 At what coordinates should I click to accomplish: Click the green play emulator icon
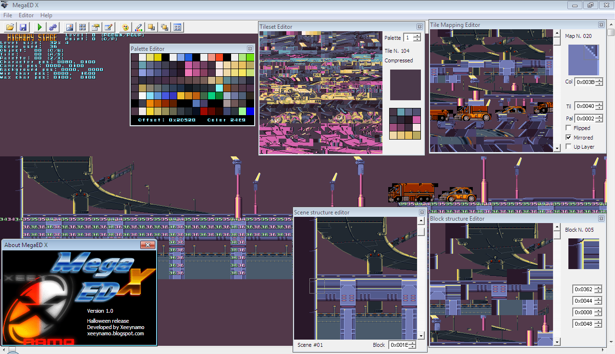[40, 27]
